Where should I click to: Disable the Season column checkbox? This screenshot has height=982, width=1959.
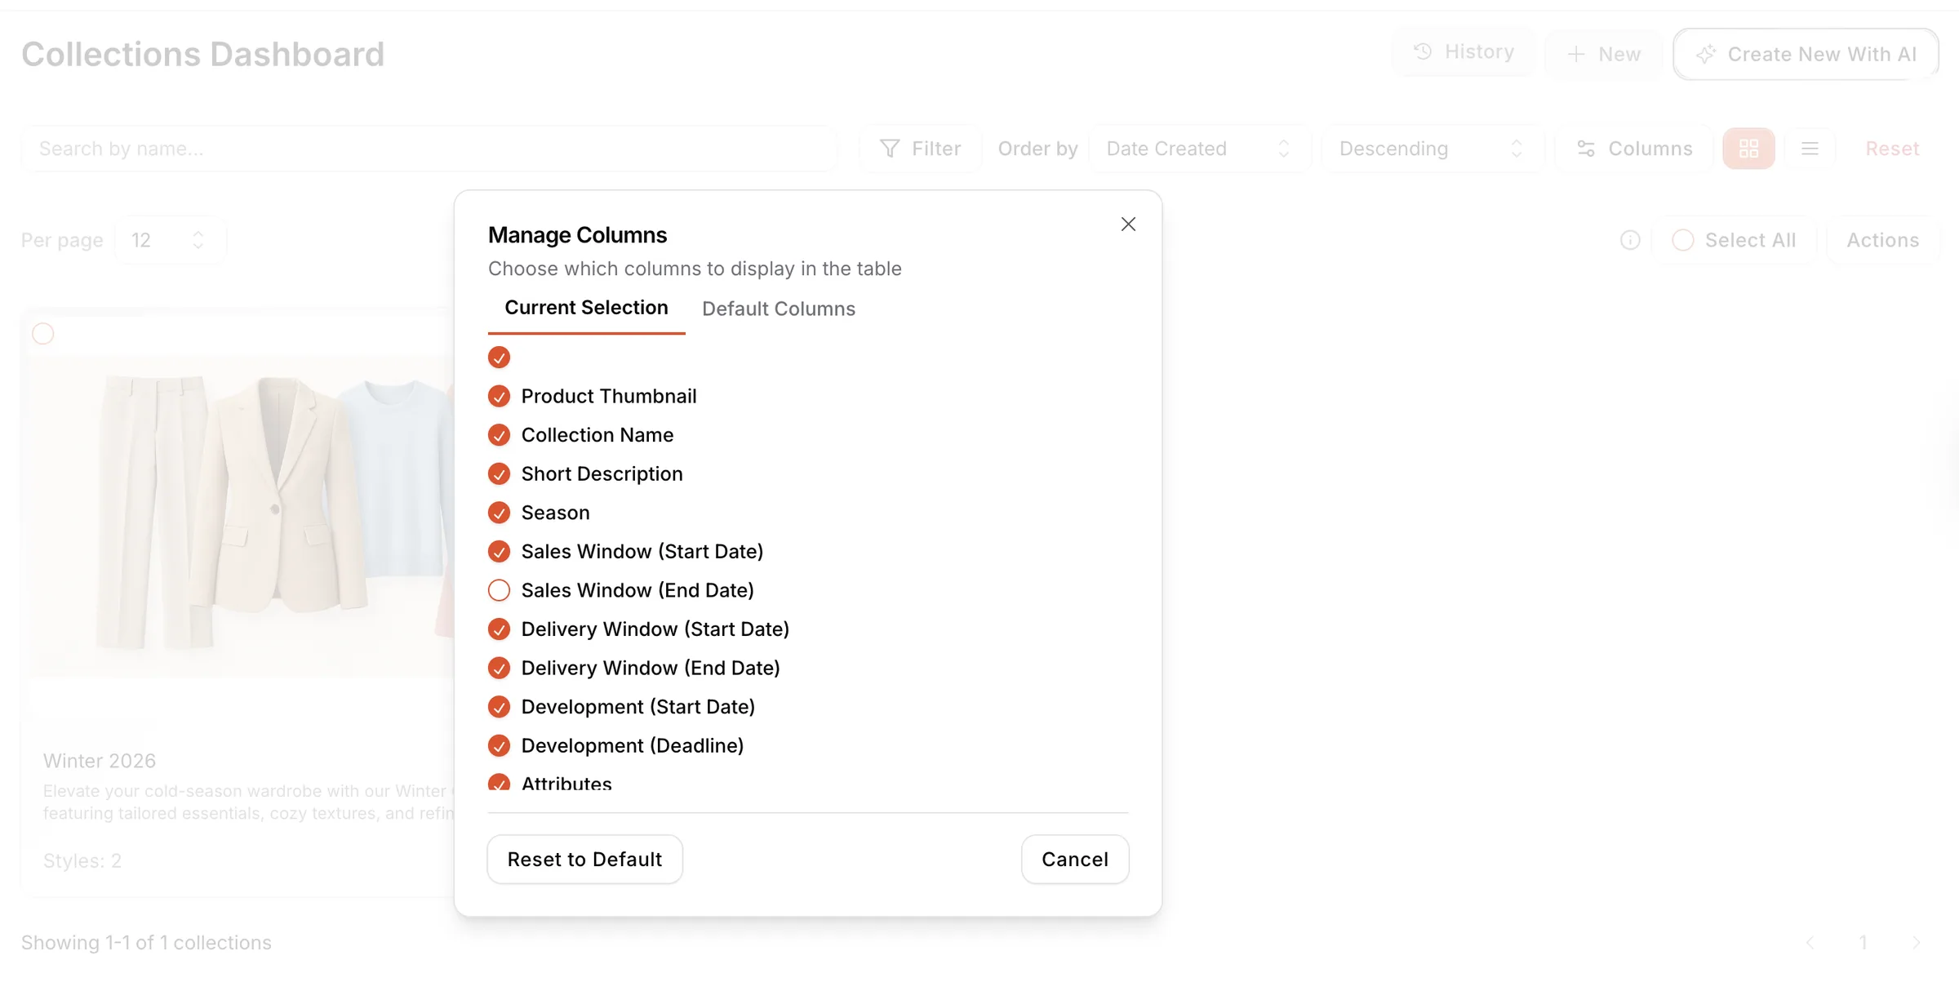pyautogui.click(x=499, y=513)
